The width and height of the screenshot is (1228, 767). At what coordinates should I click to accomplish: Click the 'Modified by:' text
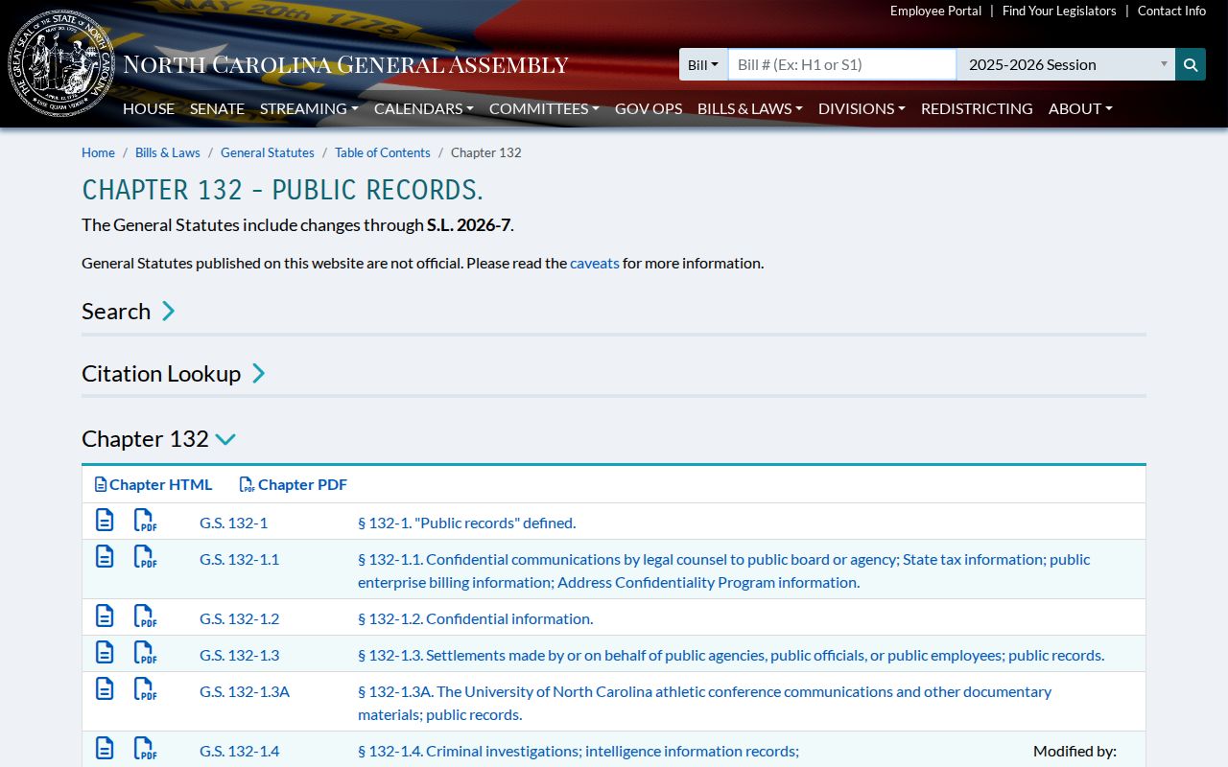click(1074, 751)
